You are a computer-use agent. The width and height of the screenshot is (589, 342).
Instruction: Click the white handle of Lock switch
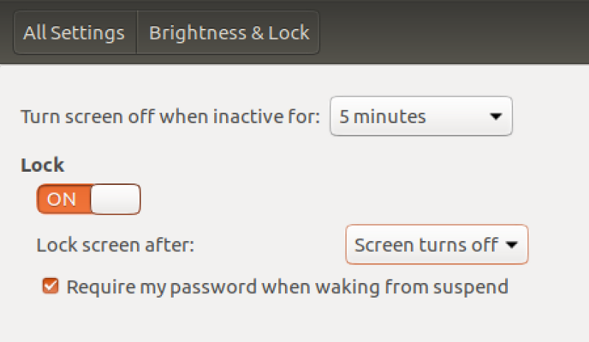pos(116,199)
